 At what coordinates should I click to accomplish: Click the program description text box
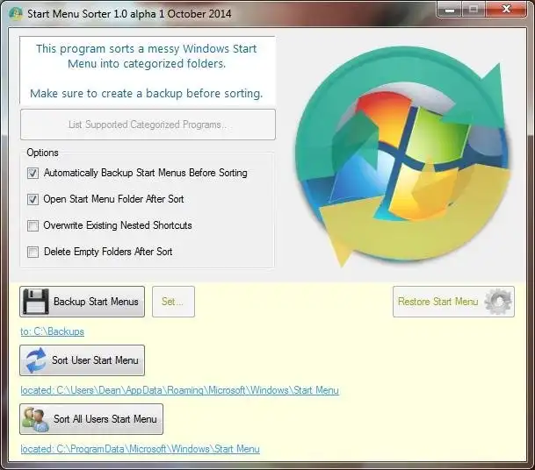pos(148,70)
